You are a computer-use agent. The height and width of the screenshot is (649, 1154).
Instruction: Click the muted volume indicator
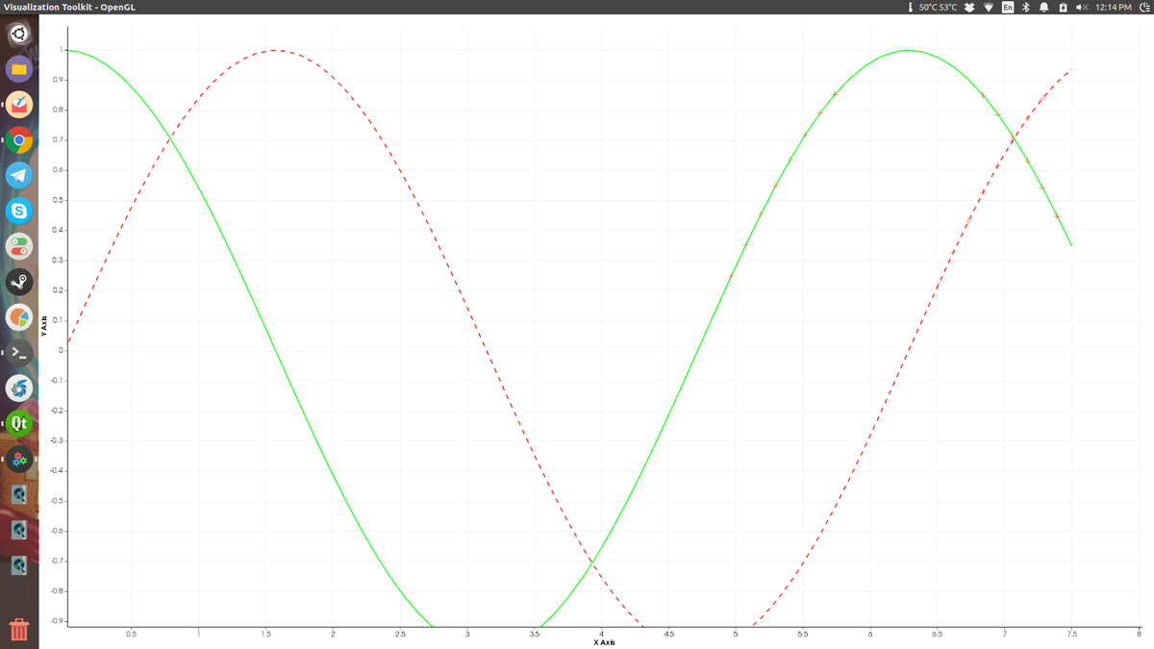(1082, 8)
